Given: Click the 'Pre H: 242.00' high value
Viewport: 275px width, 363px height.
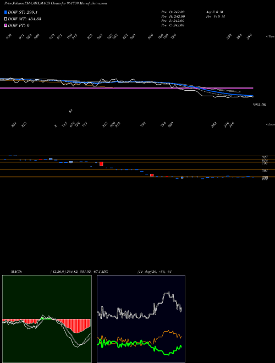Looking at the screenshot, I should [x=173, y=16].
